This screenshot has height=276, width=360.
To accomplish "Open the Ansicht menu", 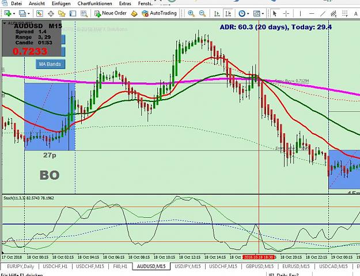I will coord(37,3).
